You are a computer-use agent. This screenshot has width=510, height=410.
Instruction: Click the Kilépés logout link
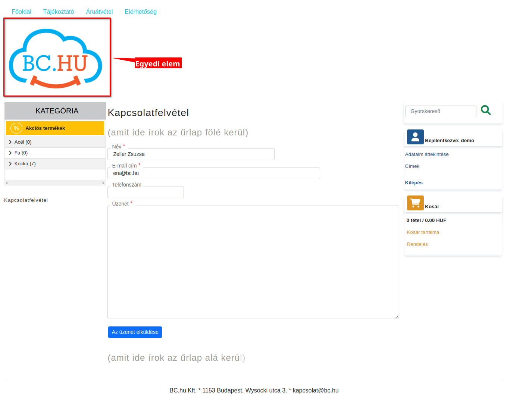pos(414,183)
